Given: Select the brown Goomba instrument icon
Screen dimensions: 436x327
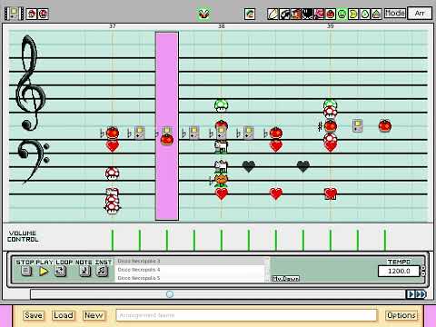Looking at the screenshot, I should [x=295, y=14].
